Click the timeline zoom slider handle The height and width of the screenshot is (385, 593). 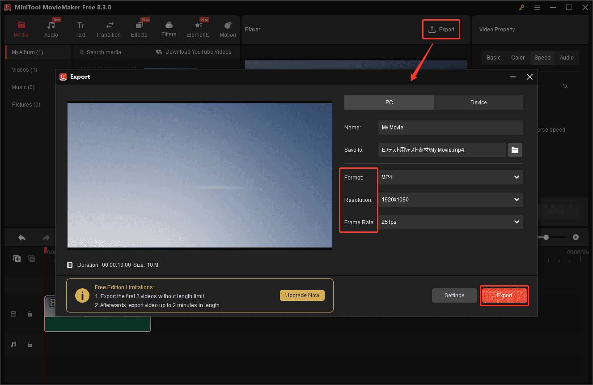tap(546, 237)
